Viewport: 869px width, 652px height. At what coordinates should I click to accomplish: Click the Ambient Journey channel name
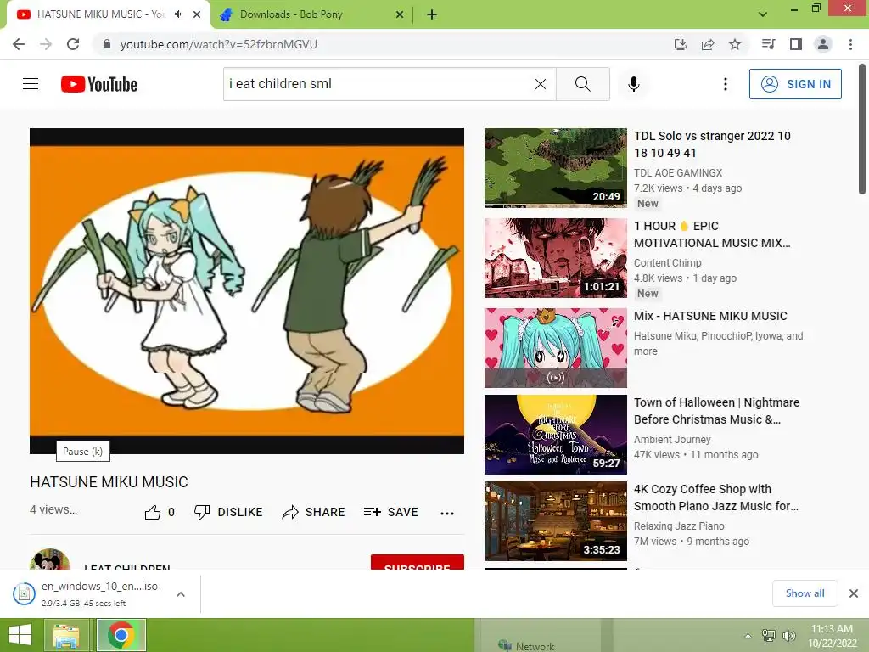(672, 439)
